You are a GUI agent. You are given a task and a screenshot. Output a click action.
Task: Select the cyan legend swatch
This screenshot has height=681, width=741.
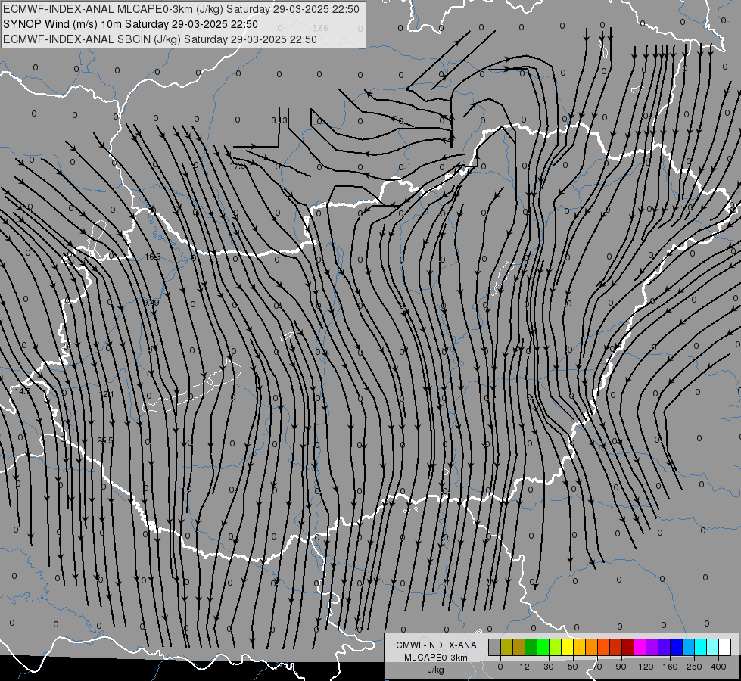[x=701, y=647]
